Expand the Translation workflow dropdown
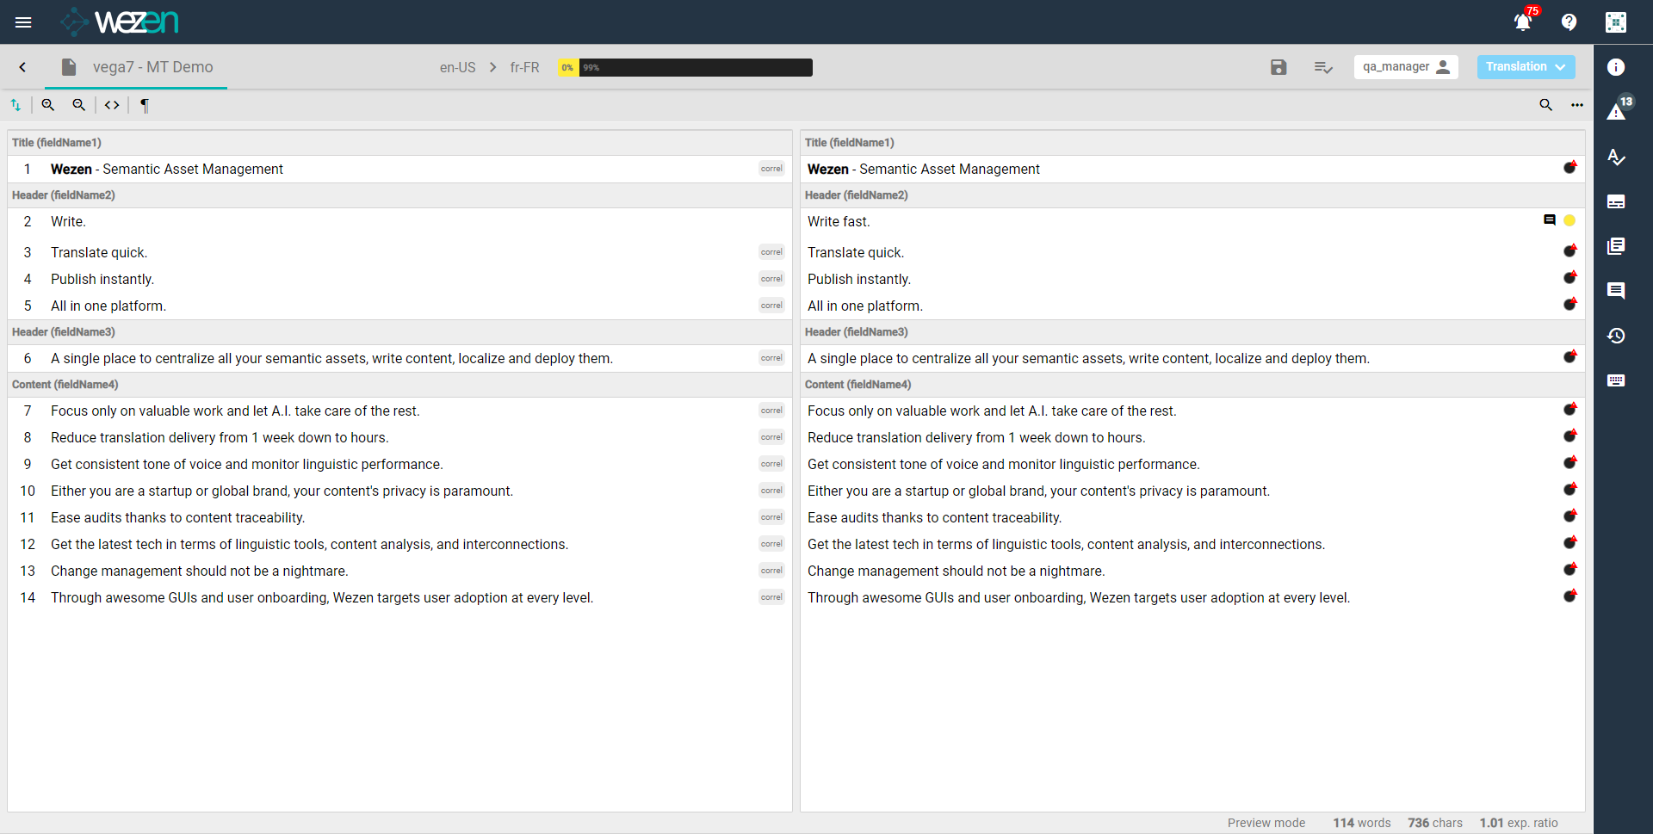 [x=1526, y=67]
